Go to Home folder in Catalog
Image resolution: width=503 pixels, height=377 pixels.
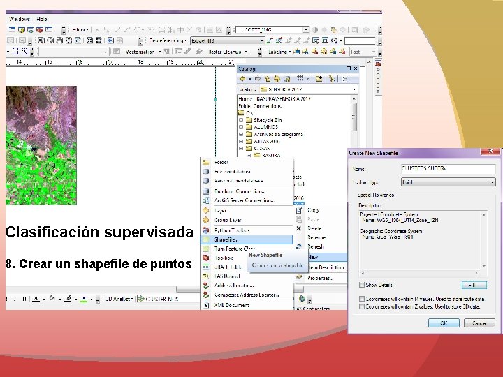pos(277,78)
